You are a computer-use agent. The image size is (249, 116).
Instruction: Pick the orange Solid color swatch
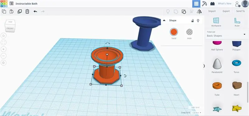174,32
